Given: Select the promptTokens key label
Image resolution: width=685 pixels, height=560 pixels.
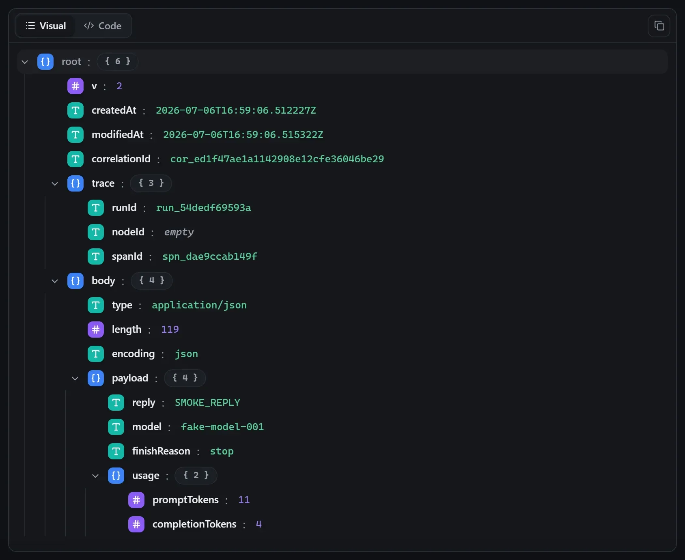Looking at the screenshot, I should pos(185,500).
